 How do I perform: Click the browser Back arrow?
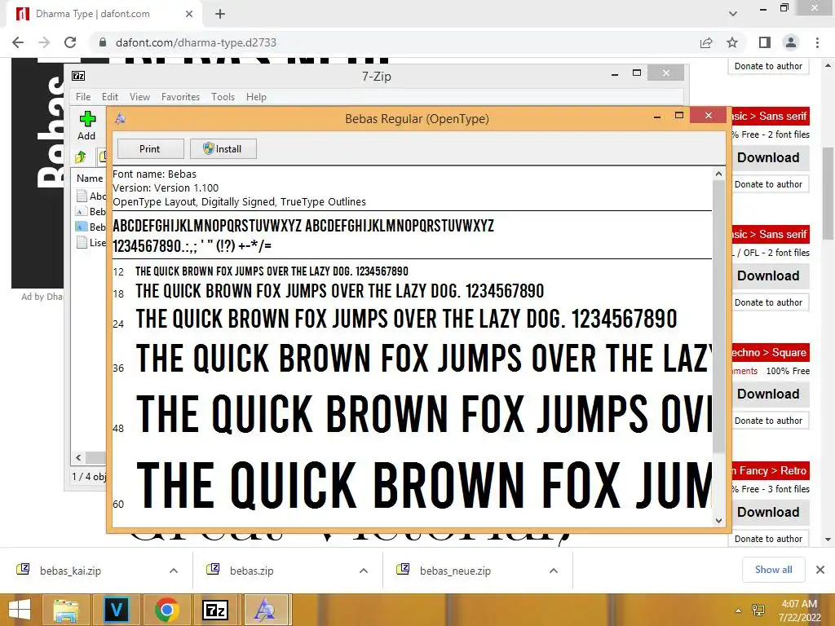18,42
